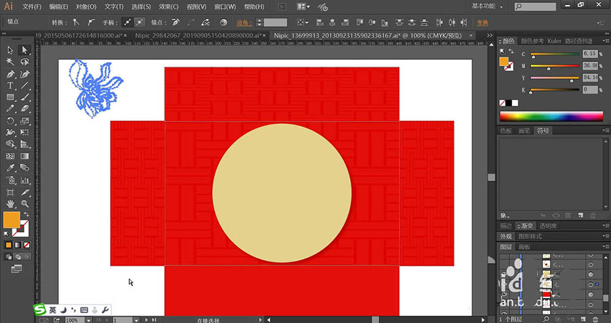Image resolution: width=611 pixels, height=323 pixels.
Task: Activate the Hand tool
Action: click(x=10, y=203)
